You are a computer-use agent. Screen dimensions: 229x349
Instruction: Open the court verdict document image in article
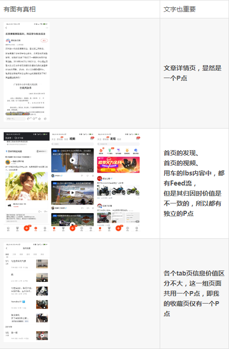click(26, 99)
